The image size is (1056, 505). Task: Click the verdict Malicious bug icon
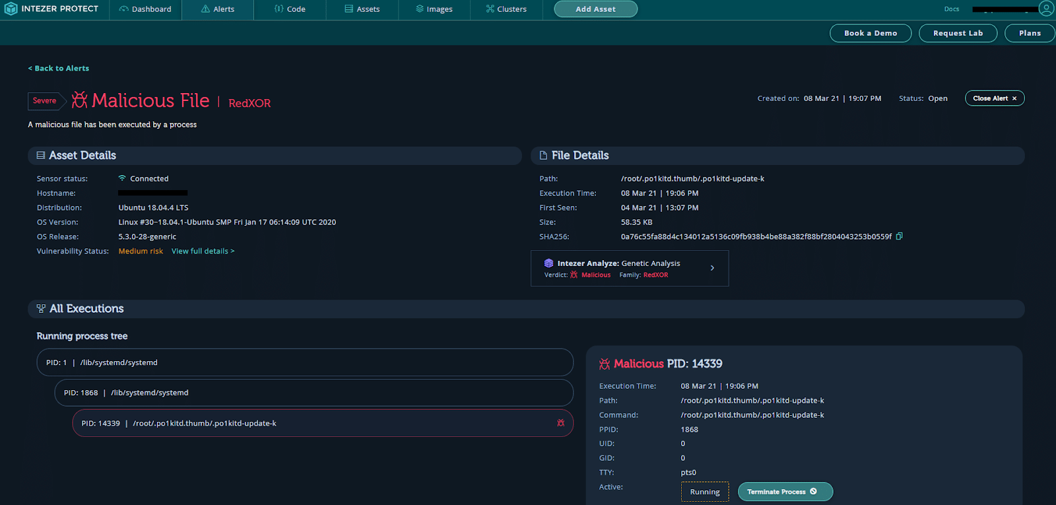click(574, 275)
